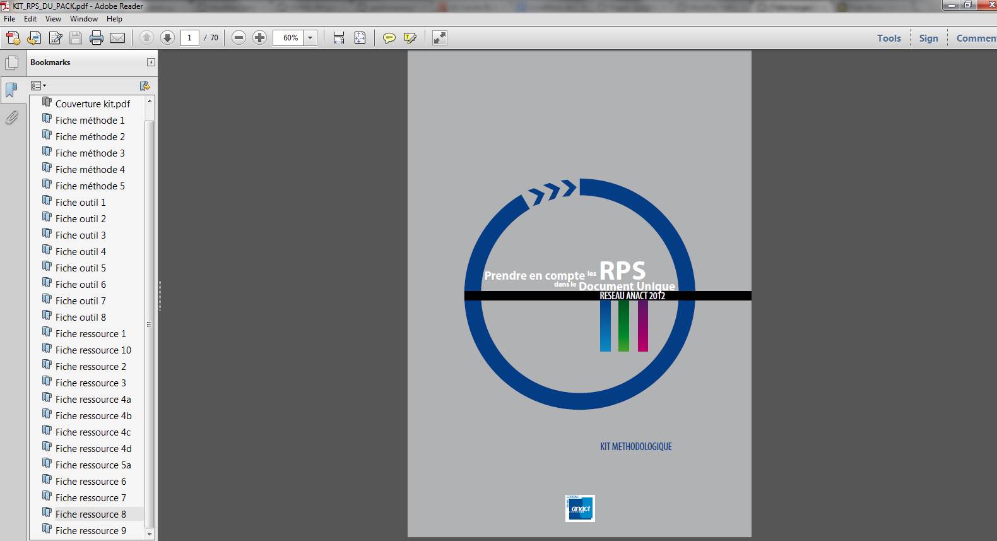Select the Fiche outil 5 bookmark
The image size is (997, 541).
coord(81,268)
